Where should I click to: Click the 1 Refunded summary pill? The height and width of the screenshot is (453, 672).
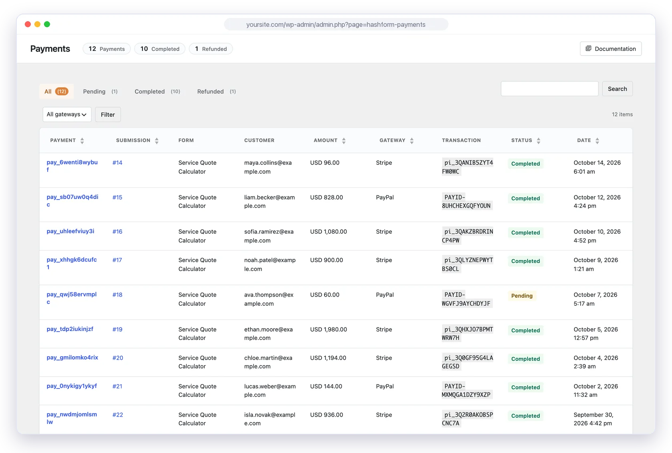[211, 49]
